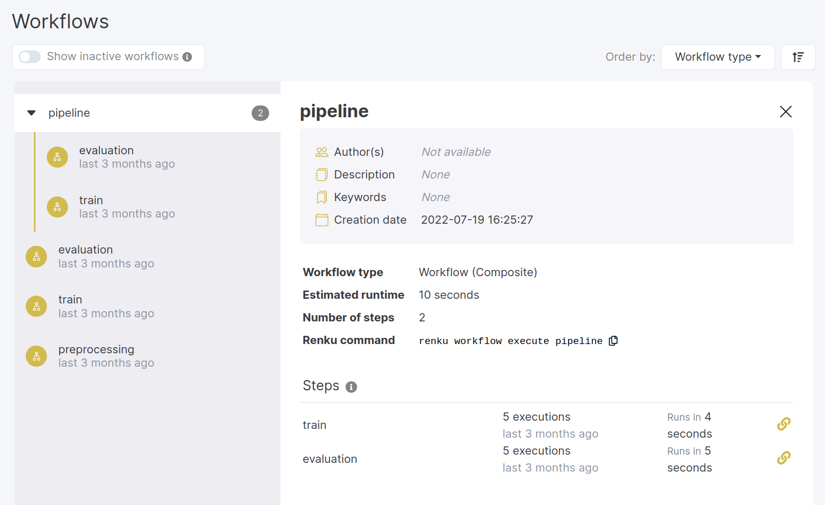Click the nested evaluation workflow icon
Image resolution: width=825 pixels, height=505 pixels.
57,157
